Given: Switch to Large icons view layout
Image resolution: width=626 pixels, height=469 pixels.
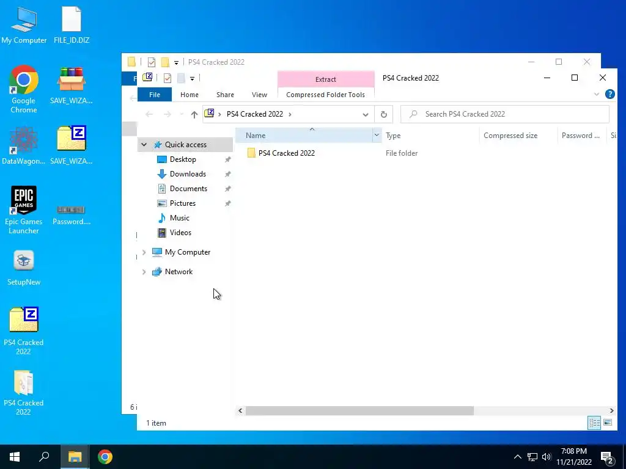Looking at the screenshot, I should (x=608, y=423).
